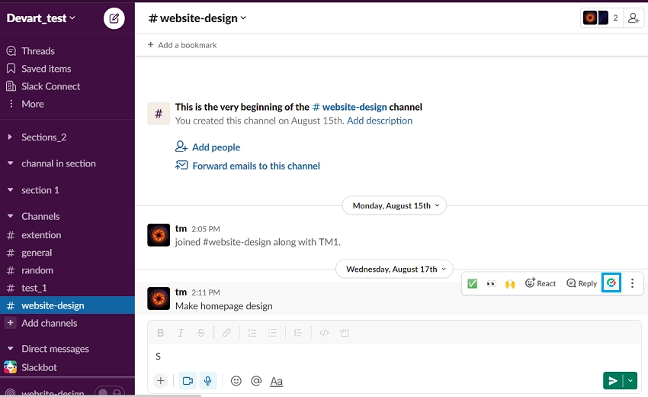Add the eyes emoji reaction
The height and width of the screenshot is (397, 648).
491,283
